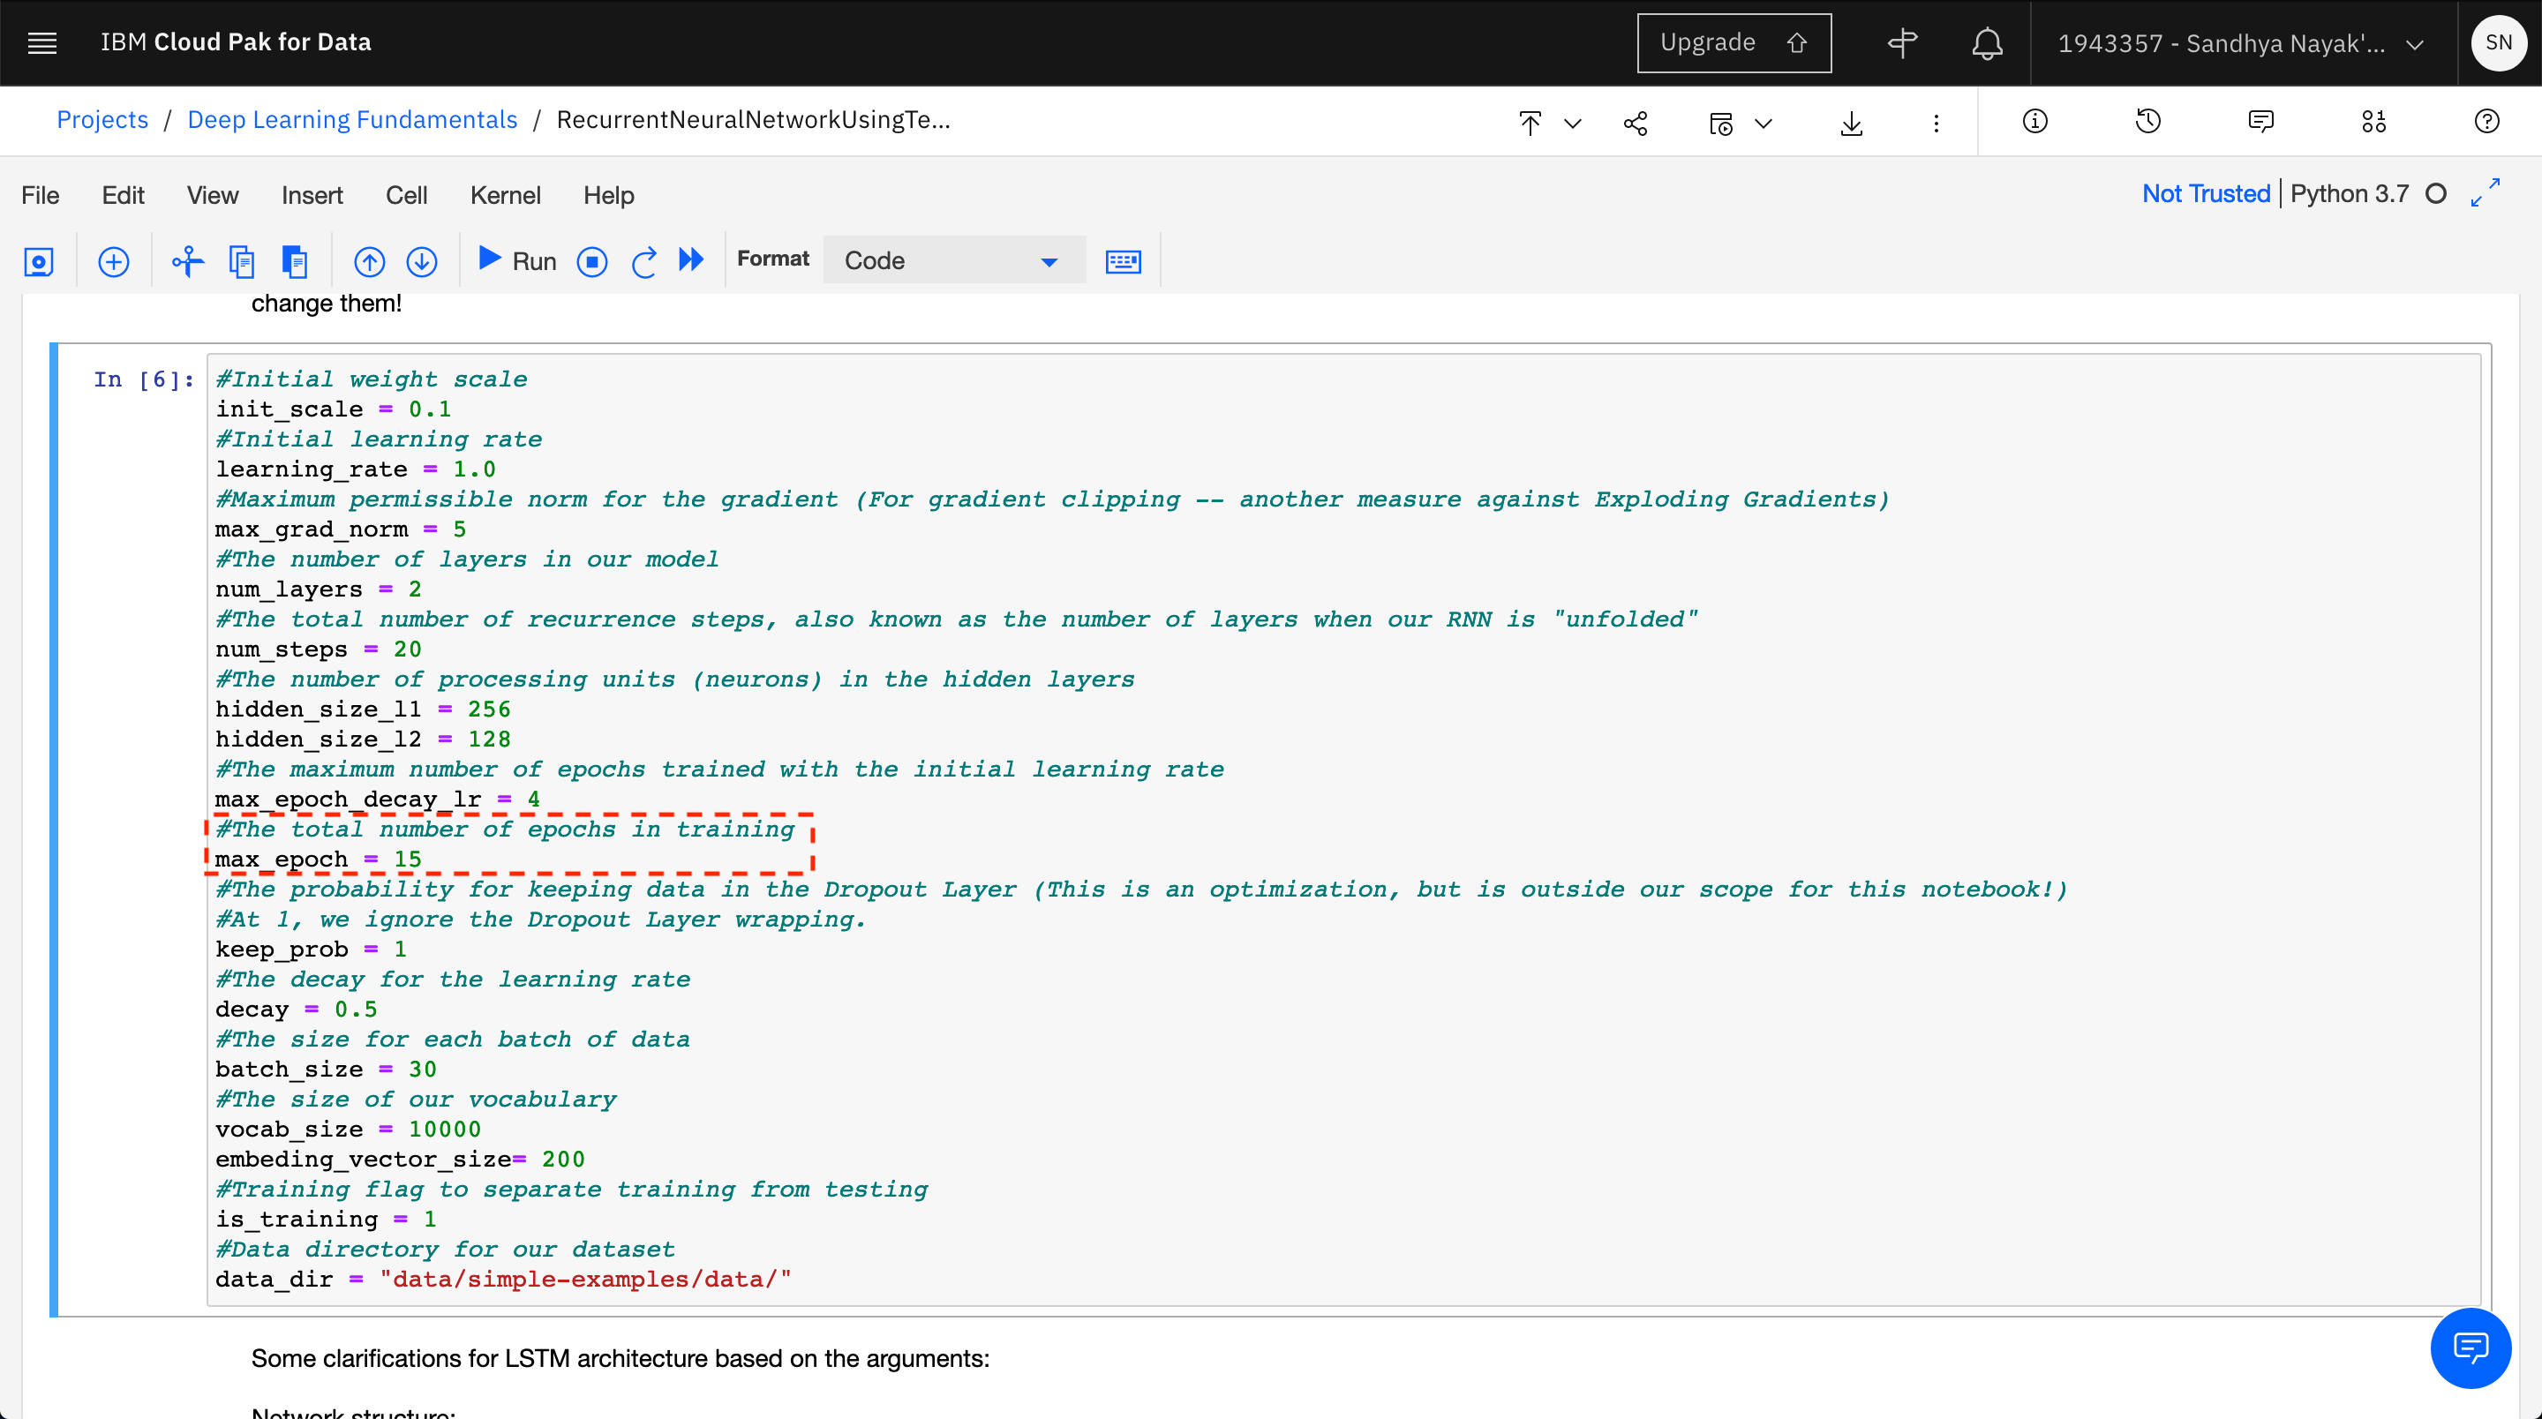Click the Not Trusted button
Viewport: 2542px width, 1419px height.
(x=2205, y=194)
